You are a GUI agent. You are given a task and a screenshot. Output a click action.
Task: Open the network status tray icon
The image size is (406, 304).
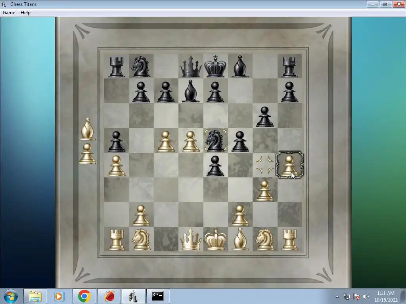click(x=347, y=296)
